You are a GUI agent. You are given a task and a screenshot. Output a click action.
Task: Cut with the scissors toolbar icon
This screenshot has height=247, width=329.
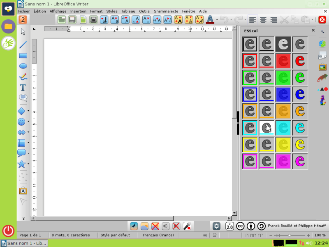(x=284, y=20)
